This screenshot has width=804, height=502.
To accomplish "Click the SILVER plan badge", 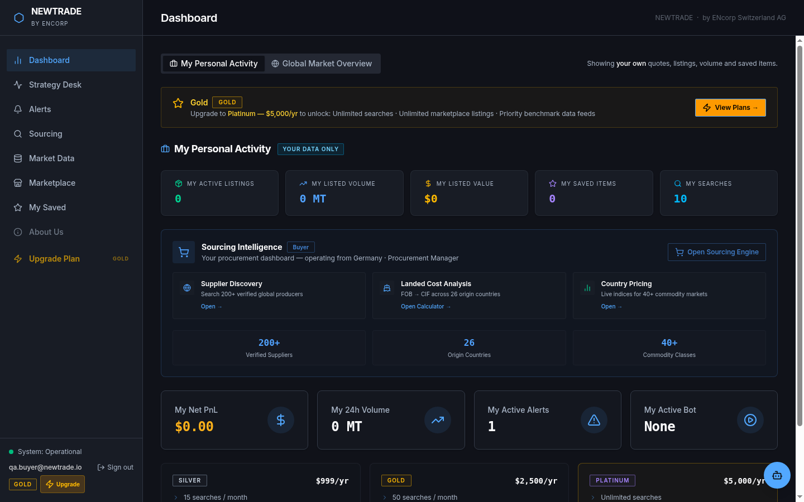I will point(190,480).
